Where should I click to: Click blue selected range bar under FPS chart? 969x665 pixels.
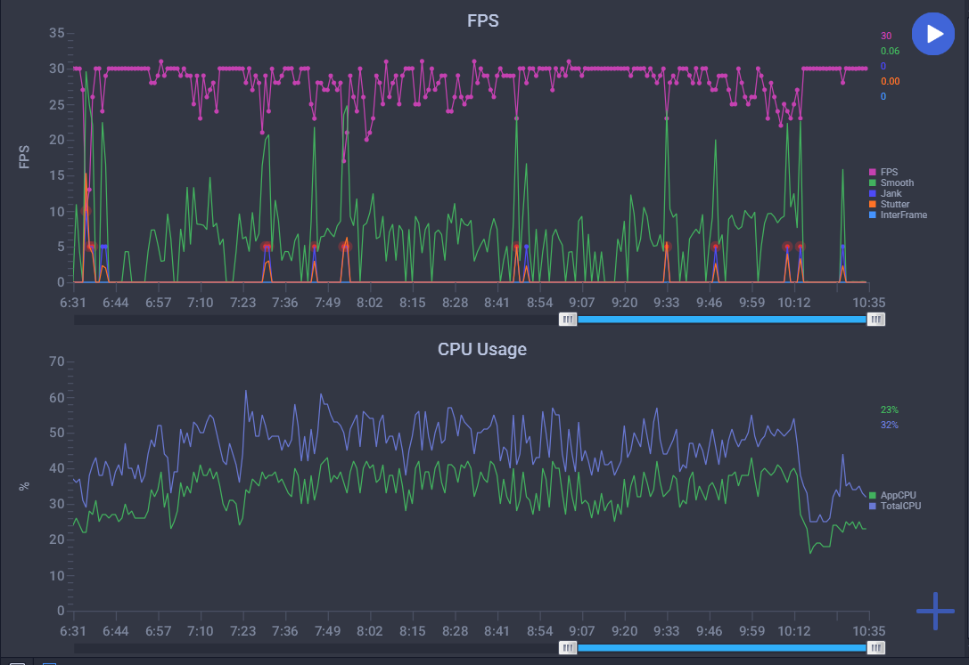pos(722,319)
